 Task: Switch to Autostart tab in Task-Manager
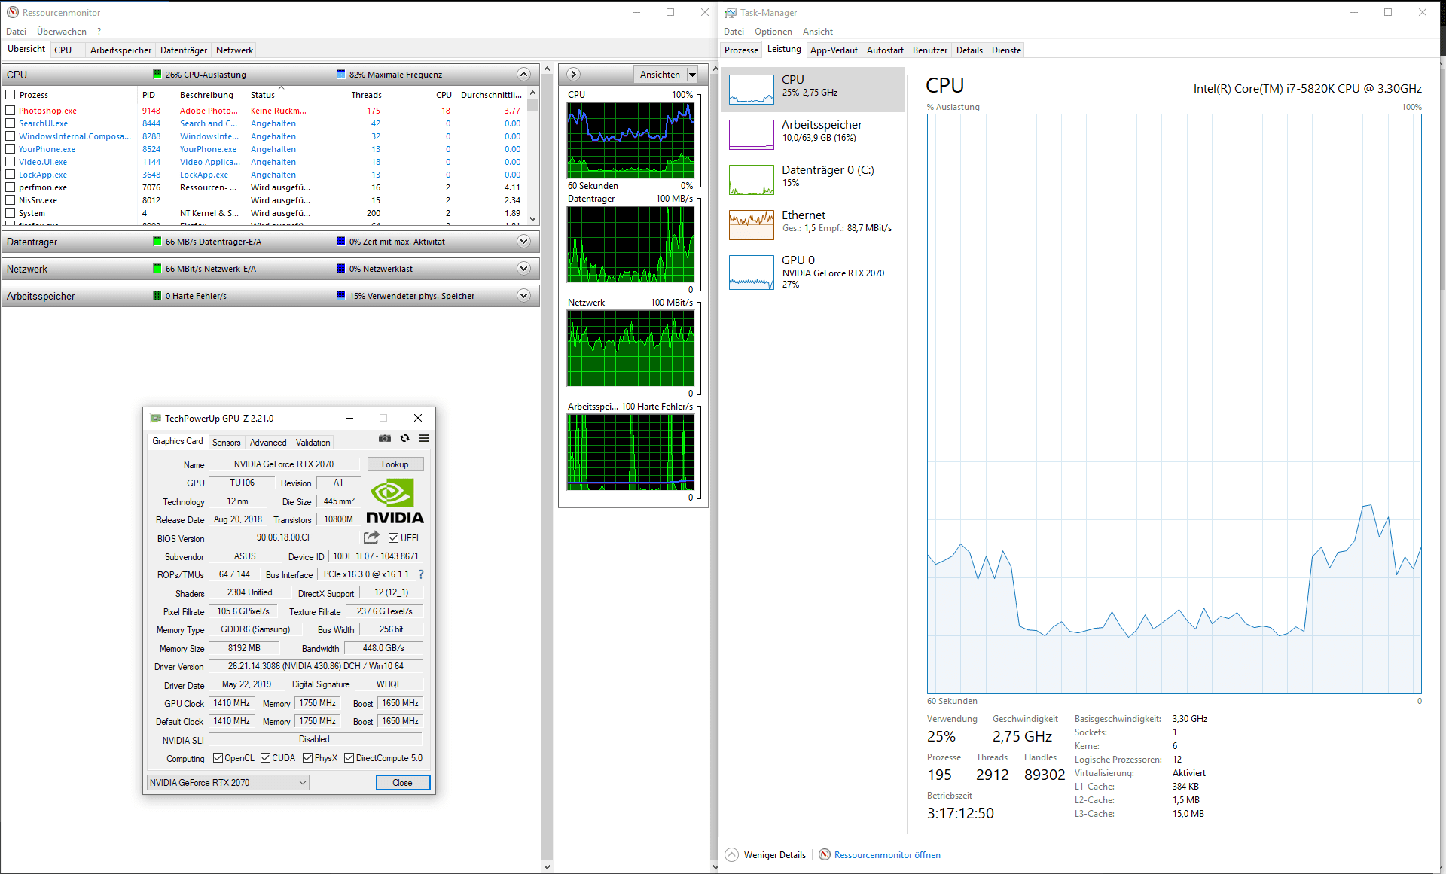(885, 50)
